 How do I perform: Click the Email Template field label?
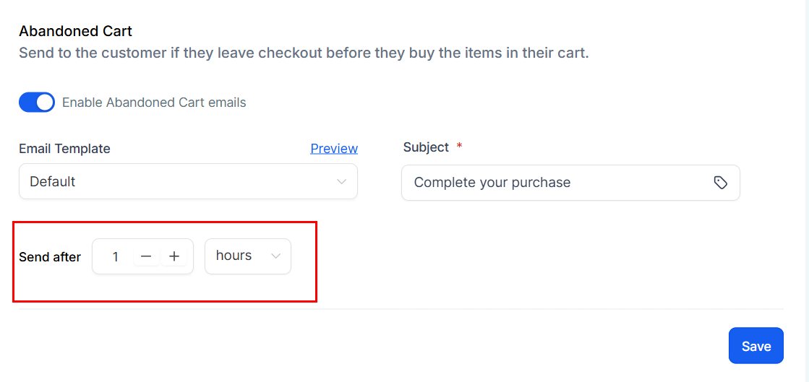pyautogui.click(x=64, y=149)
